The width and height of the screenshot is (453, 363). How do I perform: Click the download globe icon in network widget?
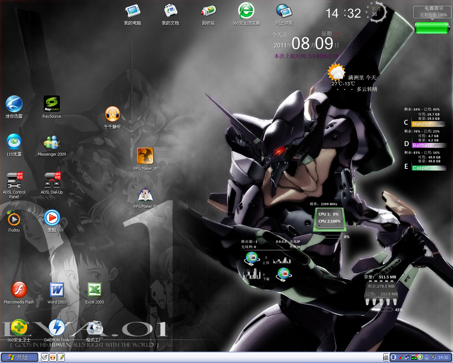pos(284,274)
